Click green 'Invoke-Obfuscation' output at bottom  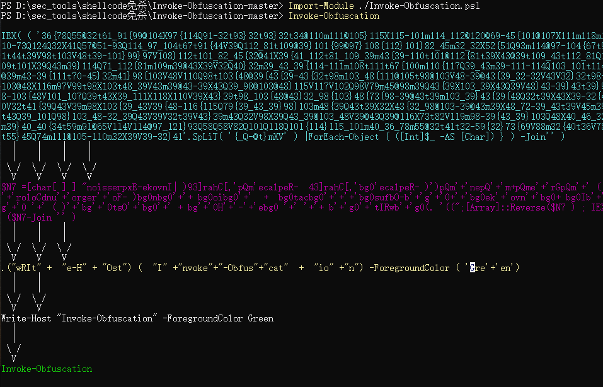pyautogui.click(x=47, y=369)
